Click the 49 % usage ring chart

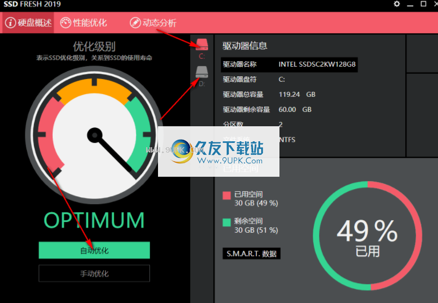point(368,236)
